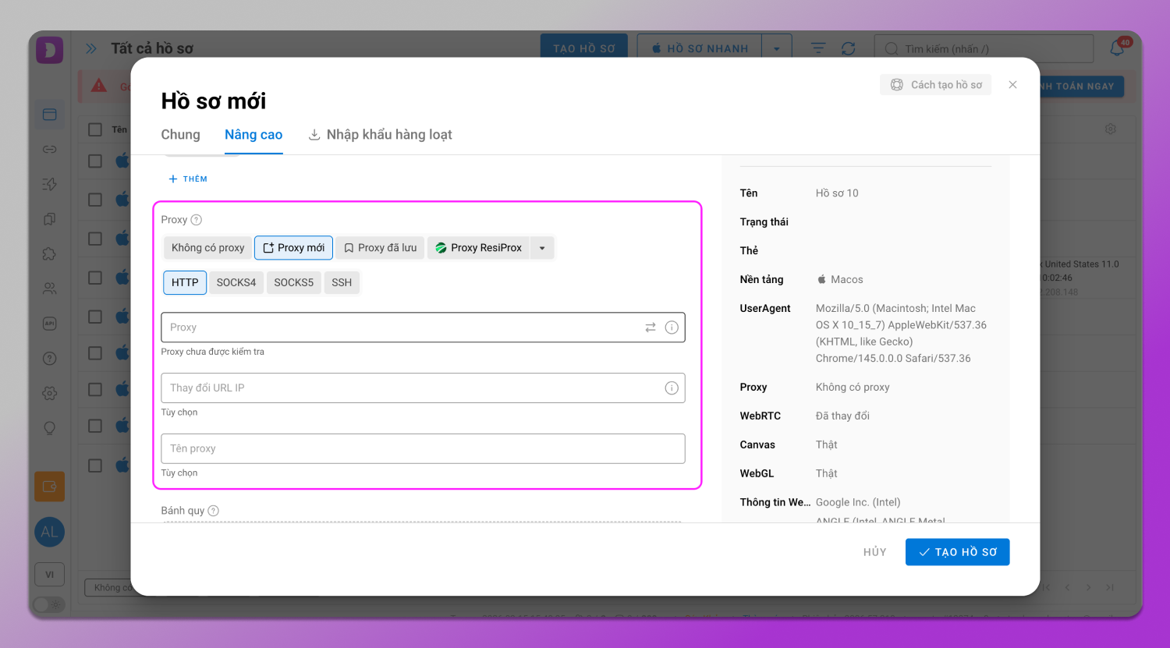The image size is (1170, 648).
Task: Click help icon next to Bánh quy label
Action: click(214, 511)
